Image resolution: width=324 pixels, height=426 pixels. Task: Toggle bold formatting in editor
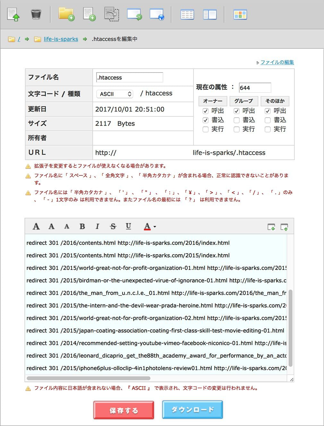point(82,226)
